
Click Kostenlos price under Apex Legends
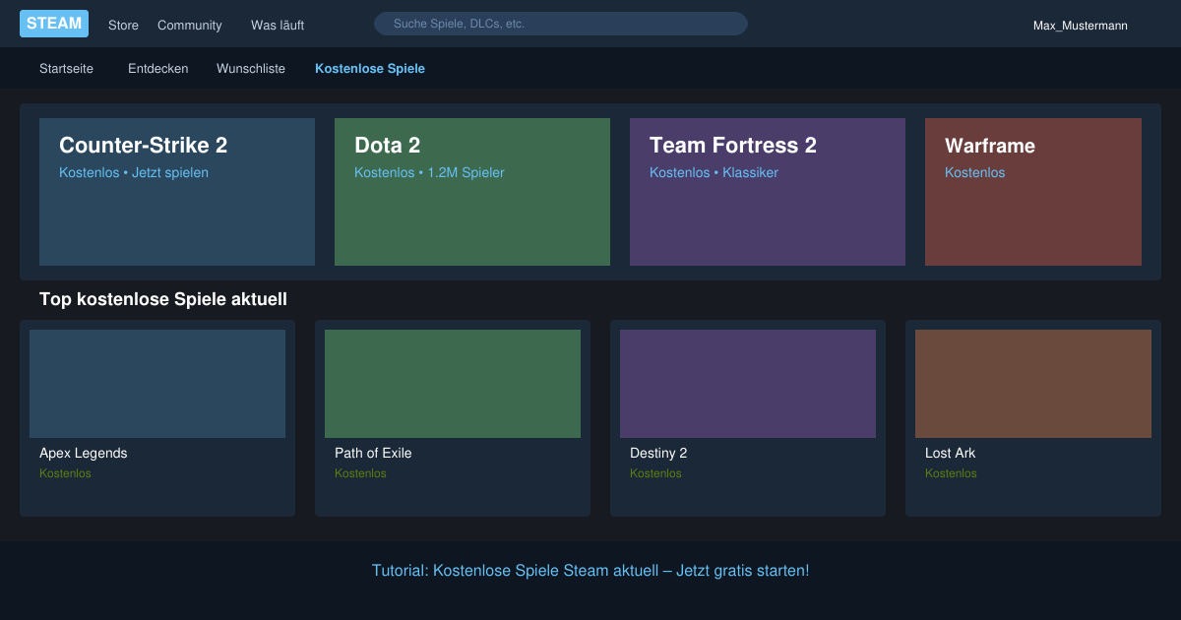tap(65, 473)
